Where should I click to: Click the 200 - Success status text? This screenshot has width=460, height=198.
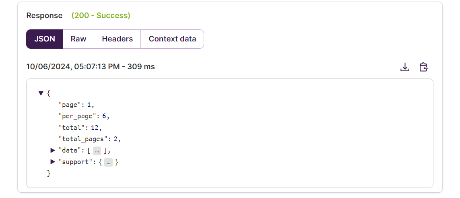pyautogui.click(x=101, y=16)
